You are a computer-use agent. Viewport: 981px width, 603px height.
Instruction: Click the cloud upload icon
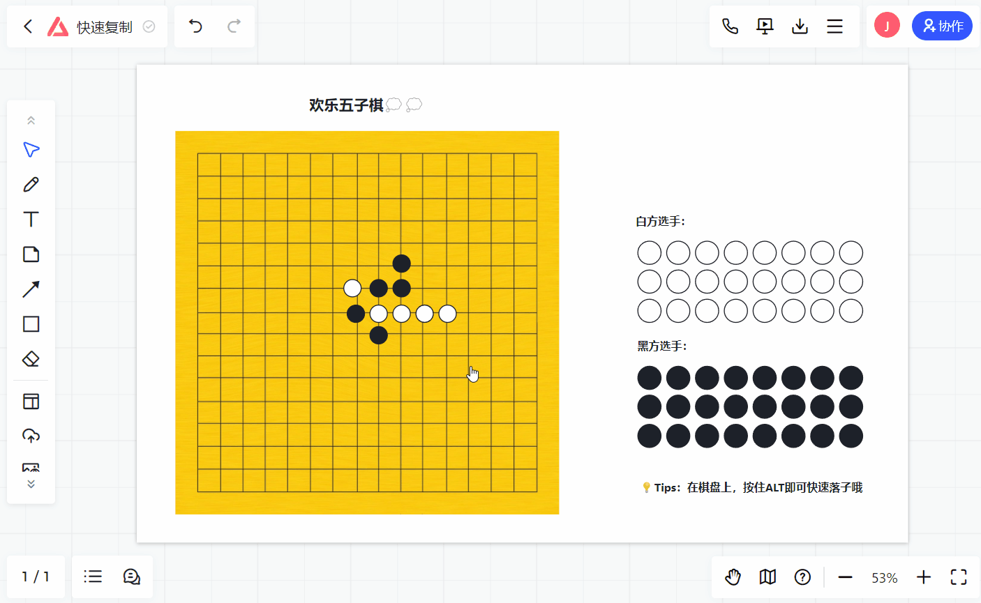point(31,436)
